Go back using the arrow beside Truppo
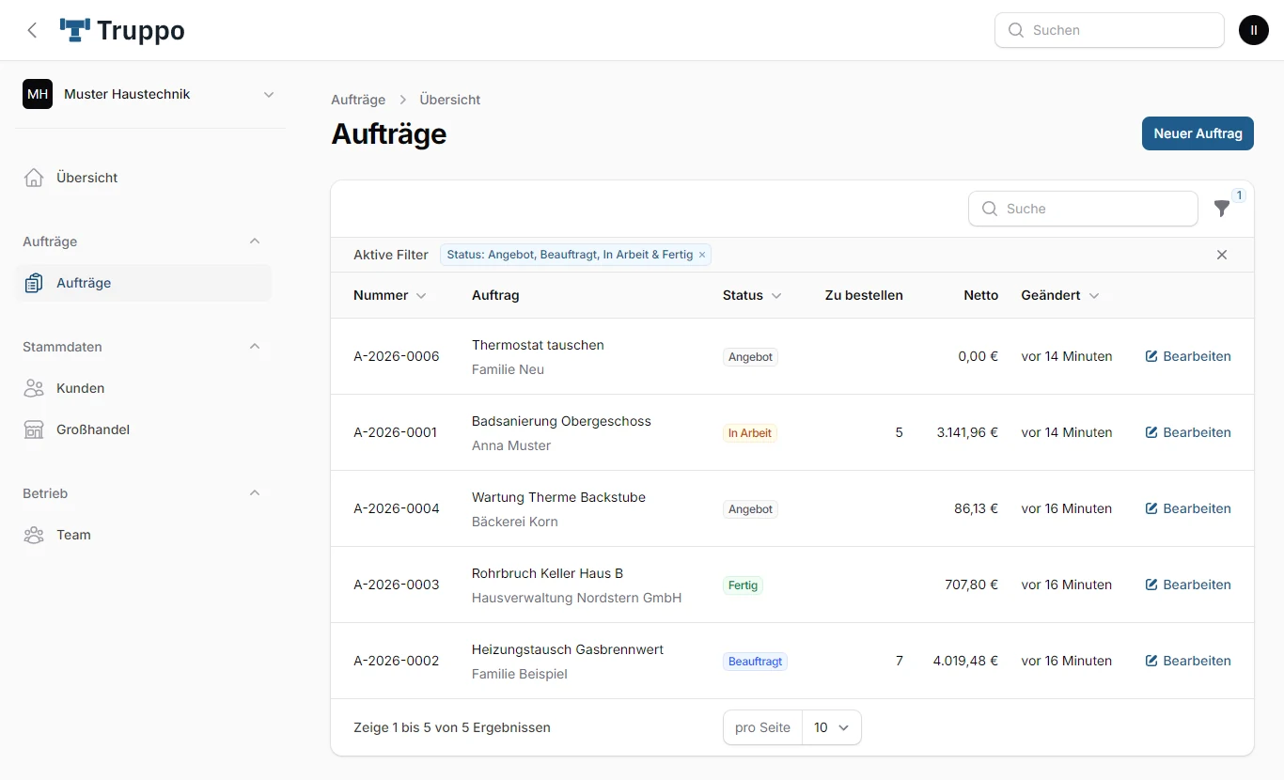 [32, 30]
